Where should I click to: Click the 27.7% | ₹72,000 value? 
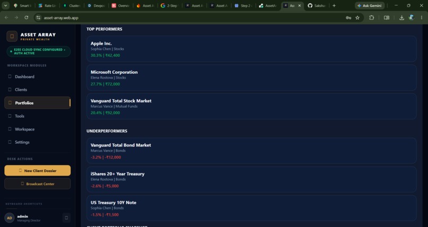click(x=105, y=84)
